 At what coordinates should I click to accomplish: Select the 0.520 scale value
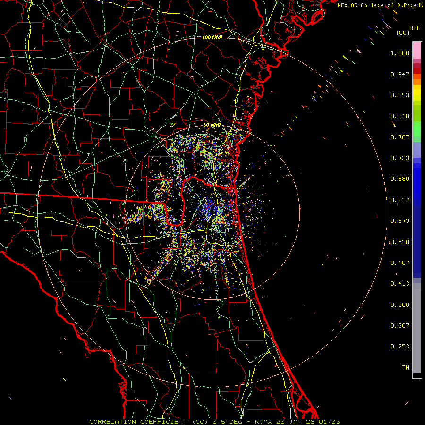point(400,242)
